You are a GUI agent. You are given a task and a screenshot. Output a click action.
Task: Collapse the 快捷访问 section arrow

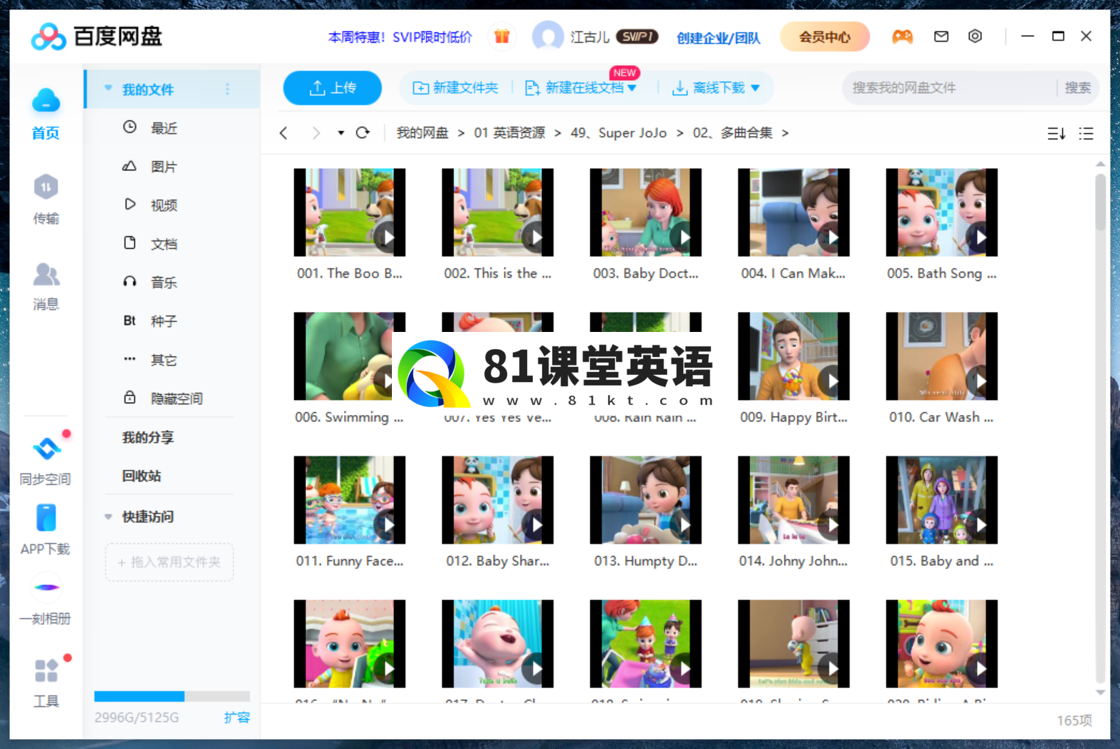tap(109, 517)
